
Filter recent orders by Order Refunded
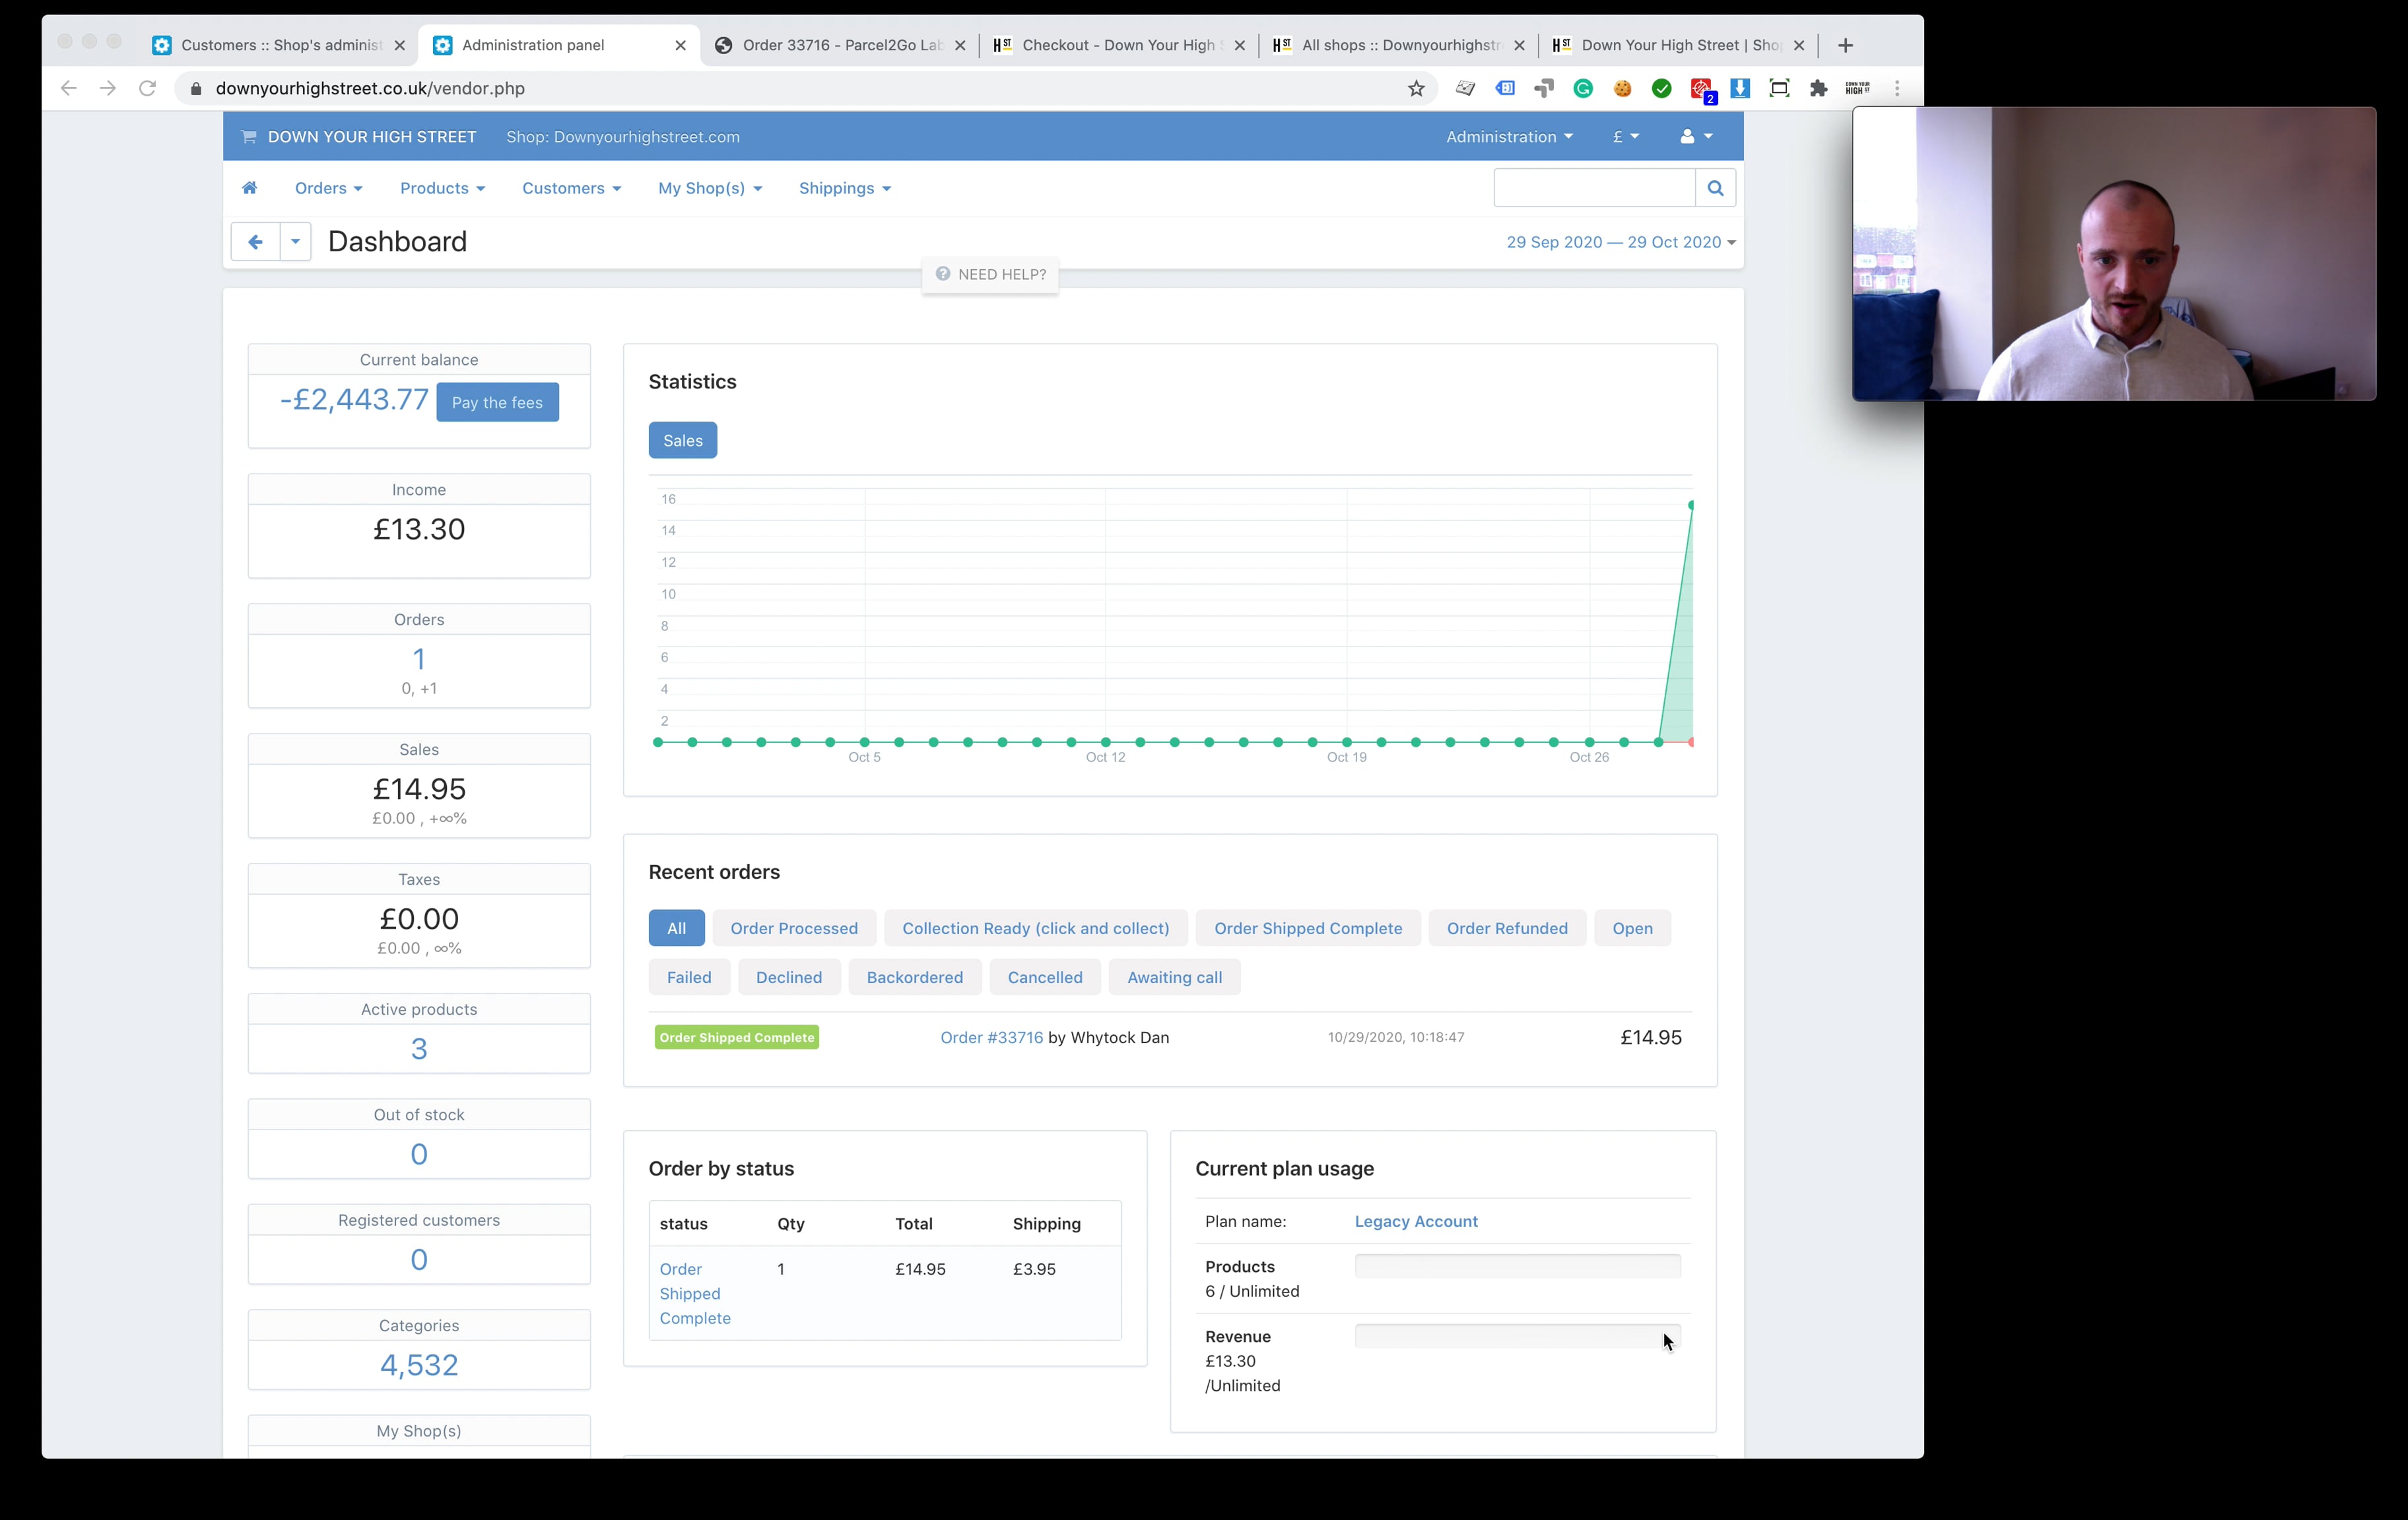(1507, 928)
